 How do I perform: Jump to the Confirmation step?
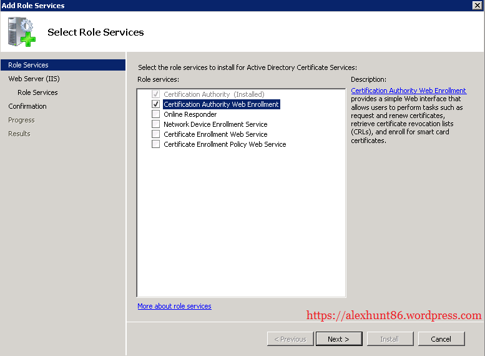pos(27,106)
